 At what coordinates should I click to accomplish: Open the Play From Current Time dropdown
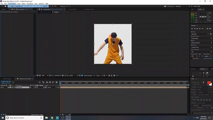pyautogui.click(x=201, y=47)
